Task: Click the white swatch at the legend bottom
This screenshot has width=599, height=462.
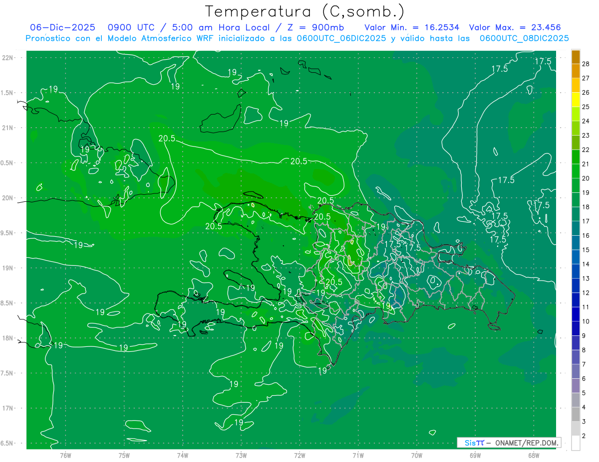Action: 576,443
